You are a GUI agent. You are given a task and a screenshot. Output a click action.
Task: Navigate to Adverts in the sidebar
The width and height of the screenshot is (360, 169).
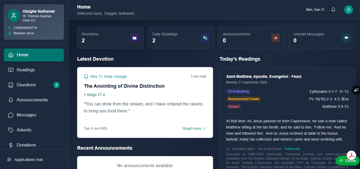pyautogui.click(x=34, y=130)
